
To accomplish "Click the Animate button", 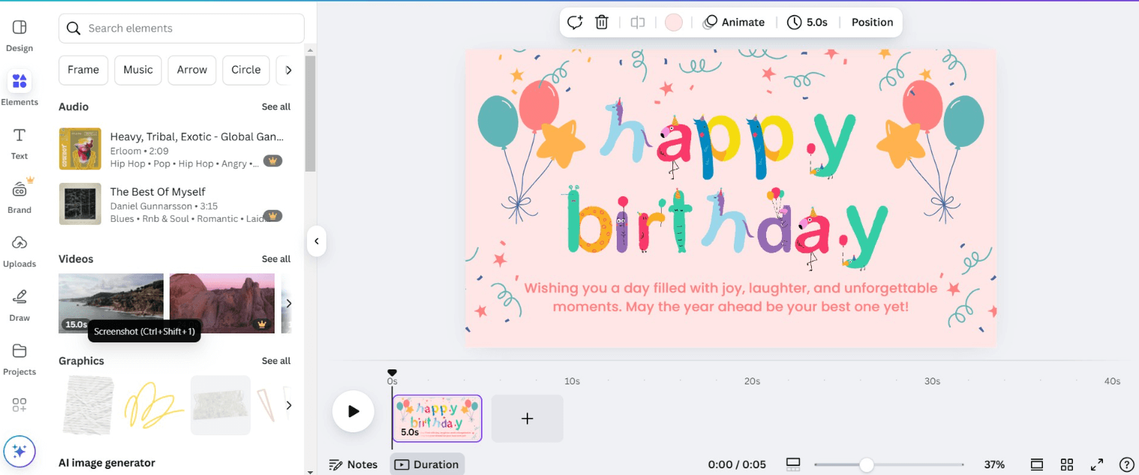I will click(x=734, y=22).
